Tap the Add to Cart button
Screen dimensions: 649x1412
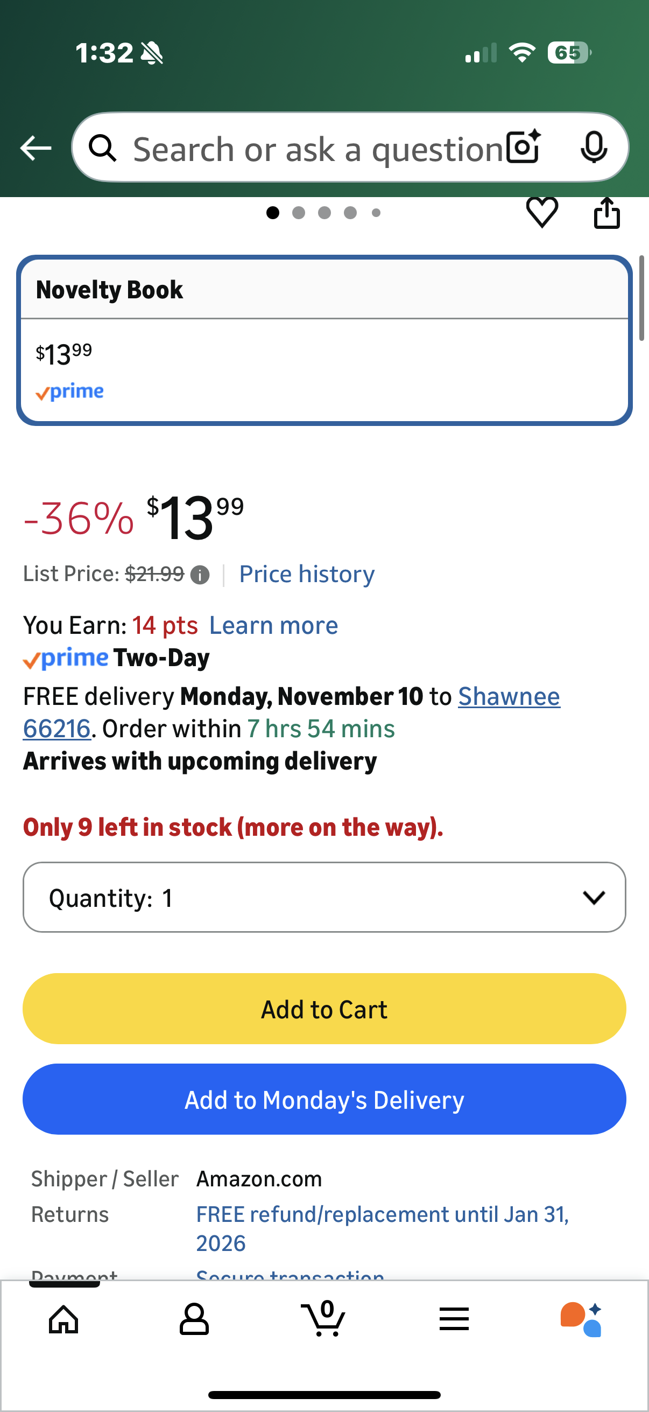pyautogui.click(x=324, y=1009)
